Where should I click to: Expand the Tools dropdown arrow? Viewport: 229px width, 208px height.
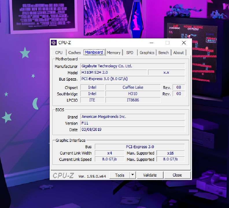pyautogui.click(x=133, y=175)
